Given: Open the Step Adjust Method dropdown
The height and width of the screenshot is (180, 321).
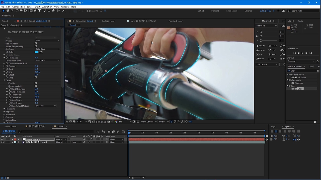Looking at the screenshot, I should coord(46,106).
